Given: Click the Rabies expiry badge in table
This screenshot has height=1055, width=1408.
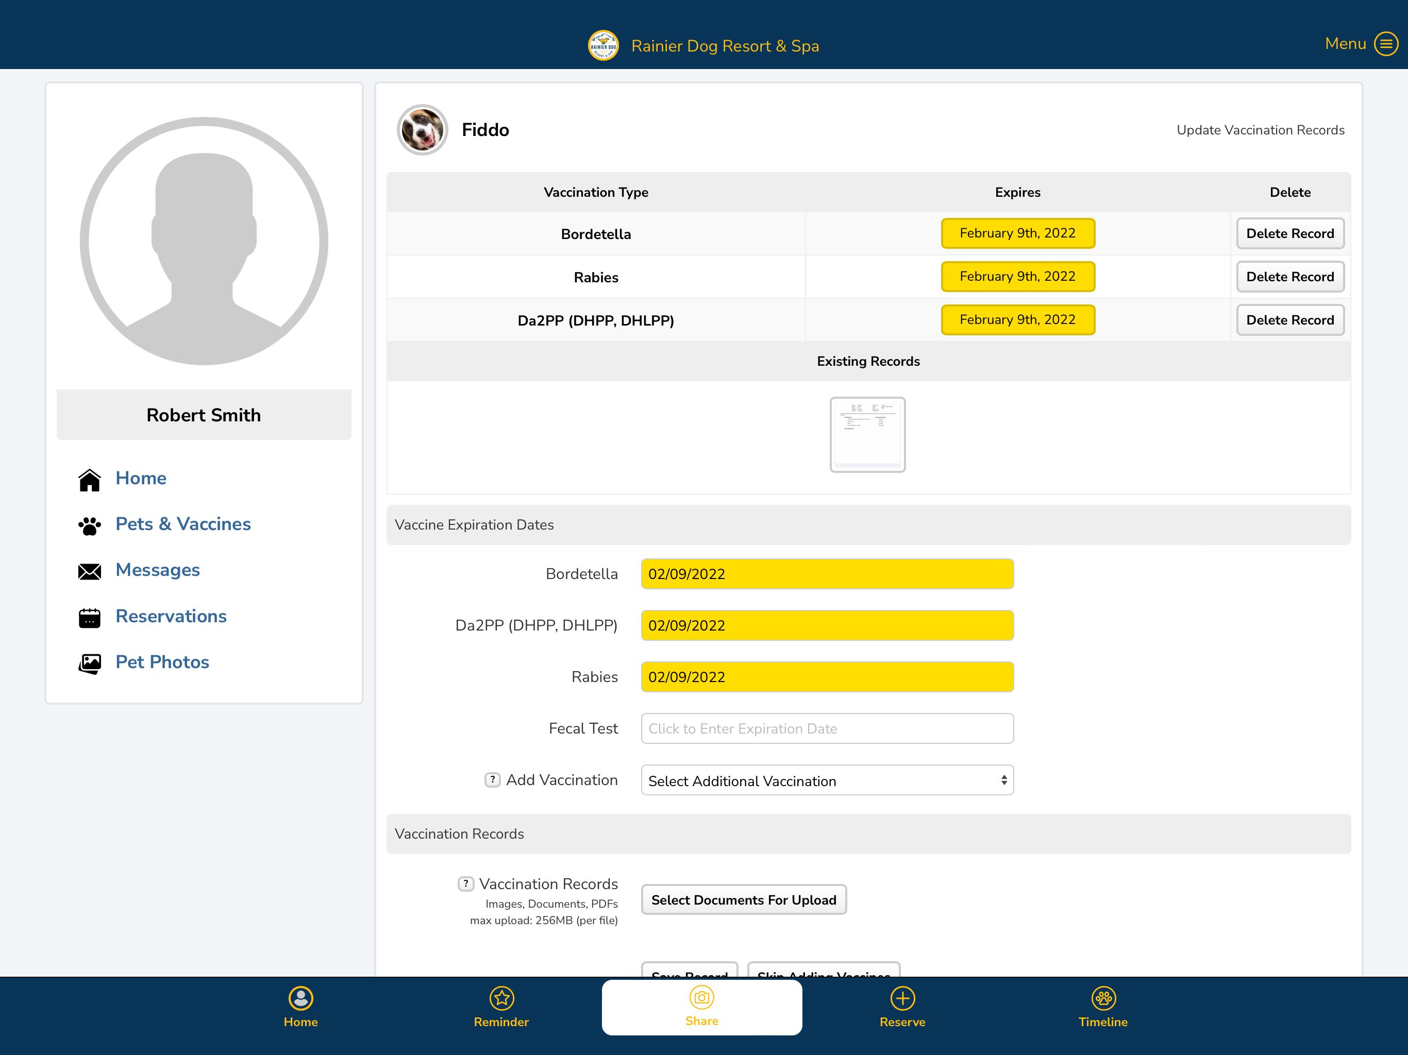Looking at the screenshot, I should pos(1018,276).
